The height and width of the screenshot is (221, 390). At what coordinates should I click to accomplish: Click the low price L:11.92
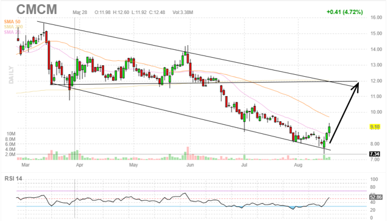[x=139, y=12]
